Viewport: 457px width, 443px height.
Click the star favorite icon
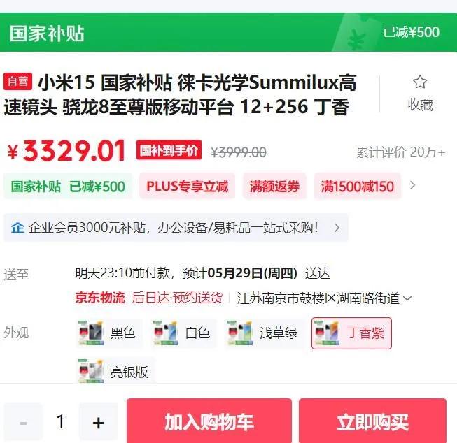(x=420, y=82)
